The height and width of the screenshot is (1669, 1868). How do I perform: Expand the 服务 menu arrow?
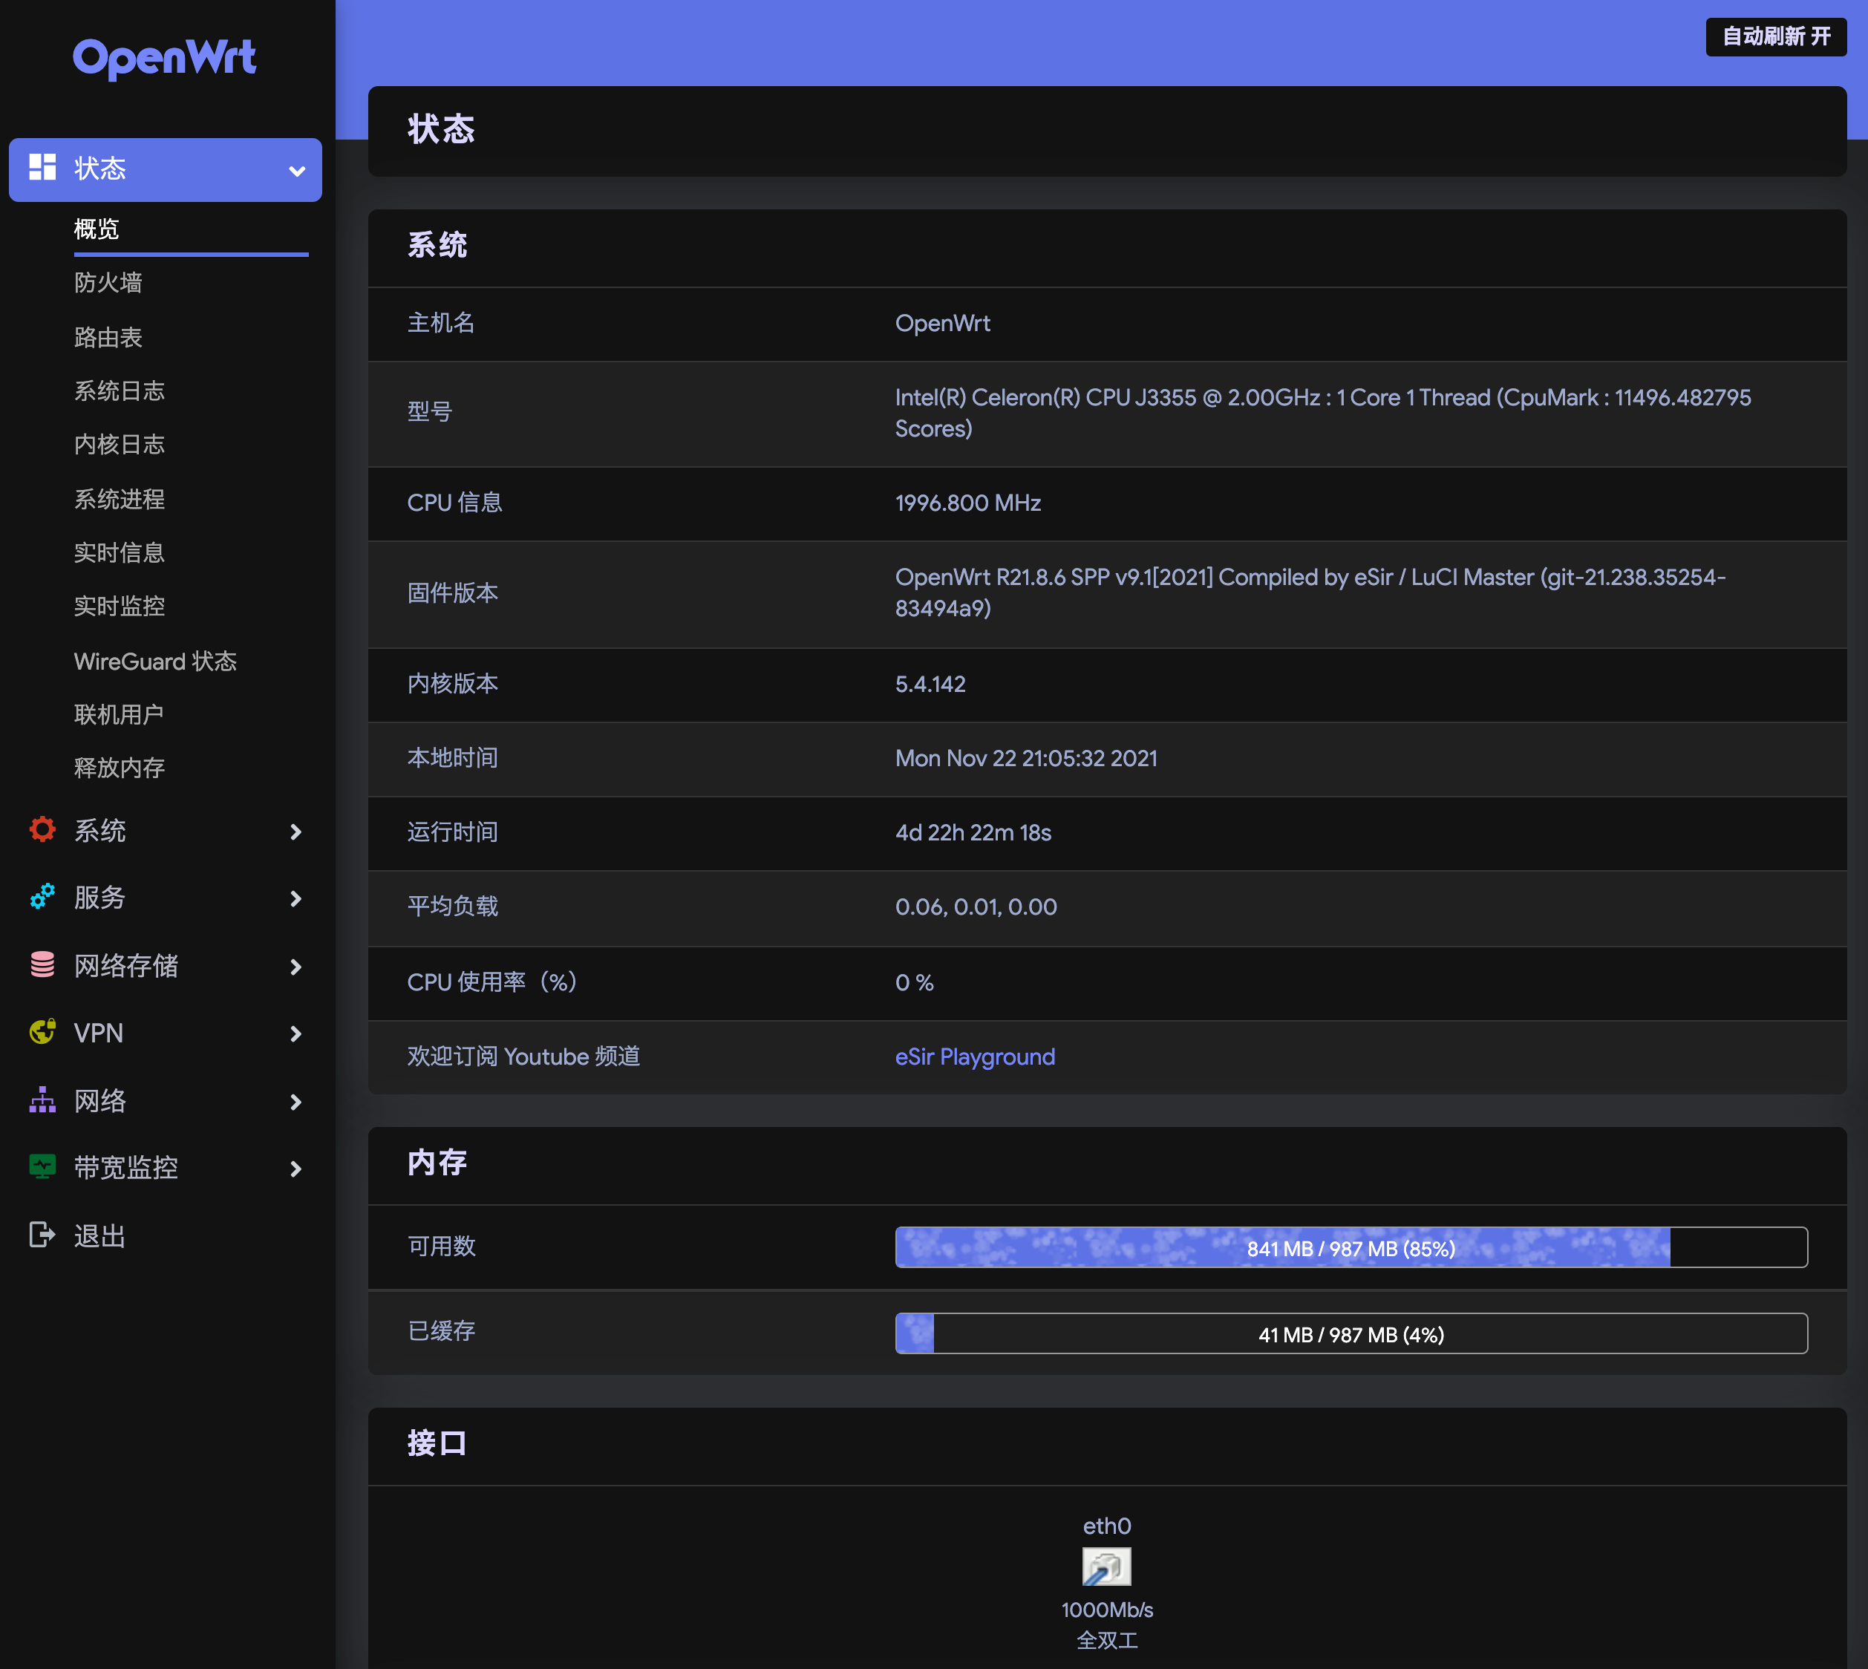(295, 898)
